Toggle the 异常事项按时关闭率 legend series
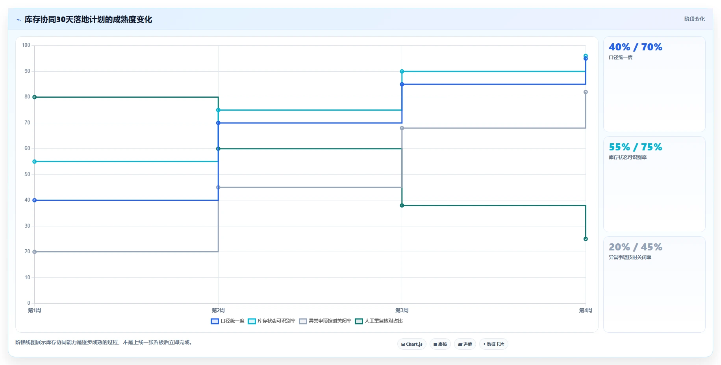The image size is (721, 365). pyautogui.click(x=325, y=321)
